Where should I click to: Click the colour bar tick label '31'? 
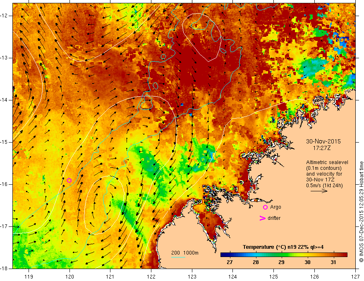[x=333, y=262]
